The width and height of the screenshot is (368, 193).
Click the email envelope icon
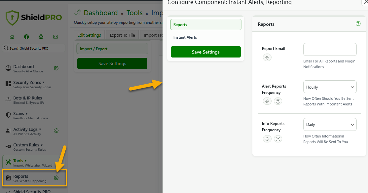[55, 37]
